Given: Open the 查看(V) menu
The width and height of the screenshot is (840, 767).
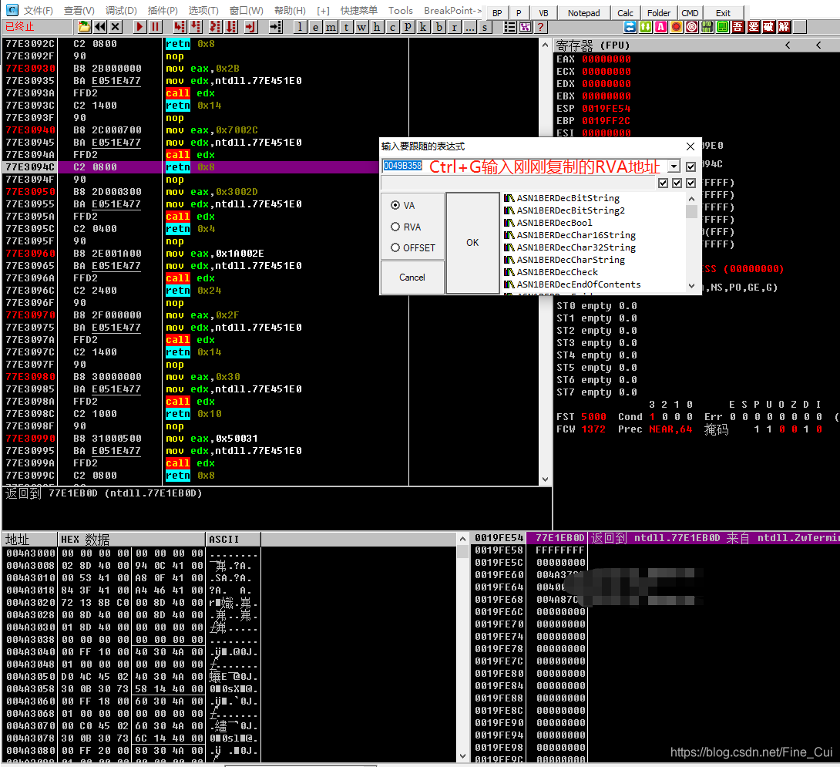Looking at the screenshot, I should 79,11.
